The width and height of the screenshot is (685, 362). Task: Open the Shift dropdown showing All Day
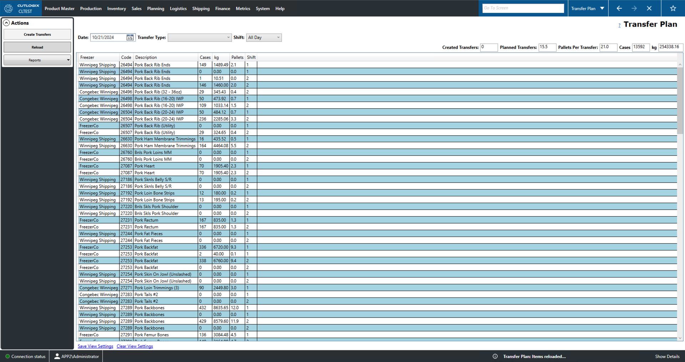[264, 37]
